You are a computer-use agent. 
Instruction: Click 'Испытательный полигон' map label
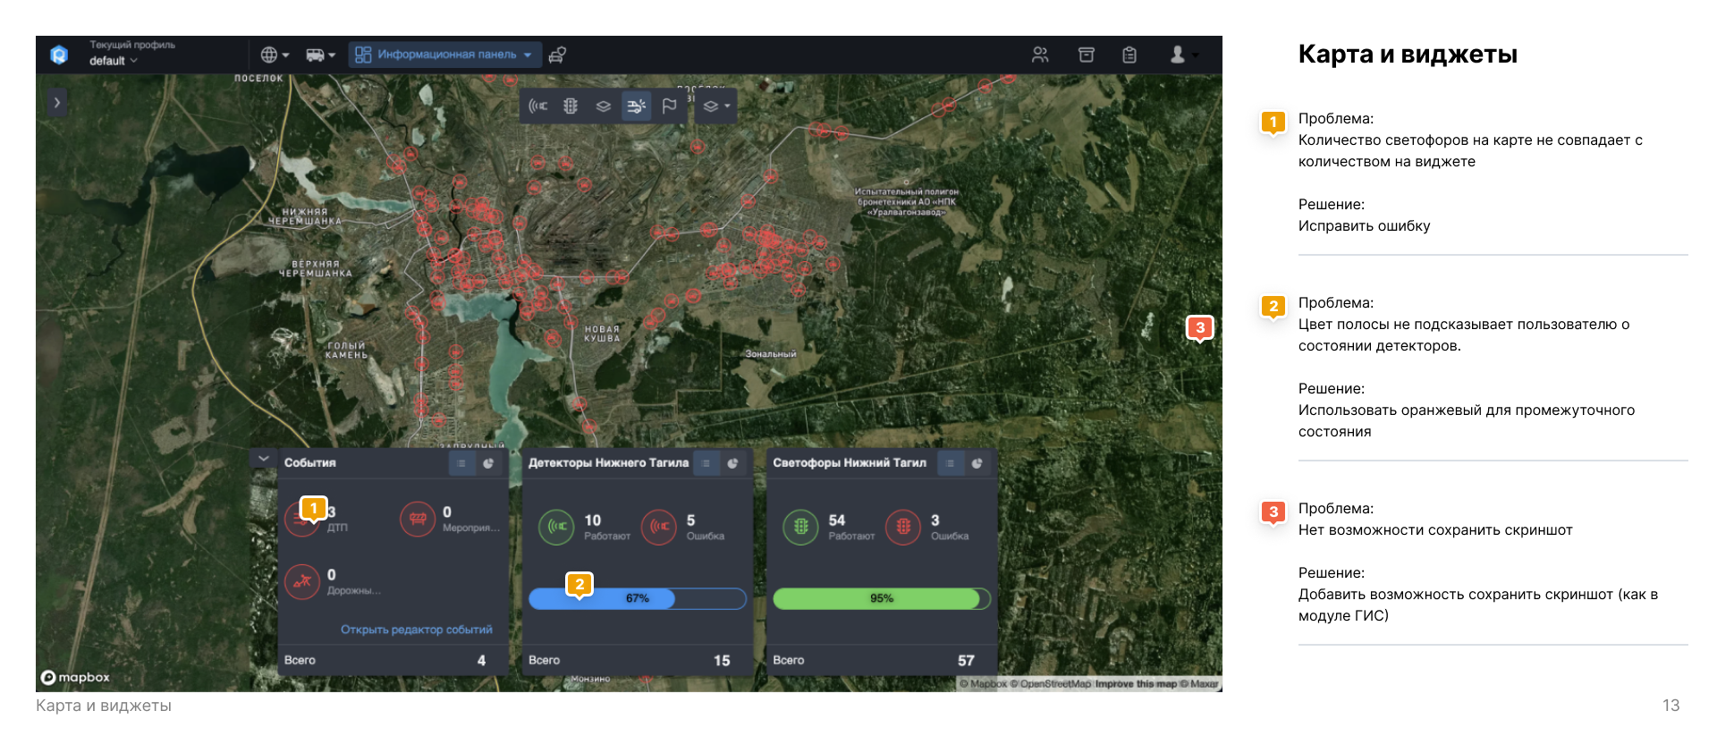(907, 202)
